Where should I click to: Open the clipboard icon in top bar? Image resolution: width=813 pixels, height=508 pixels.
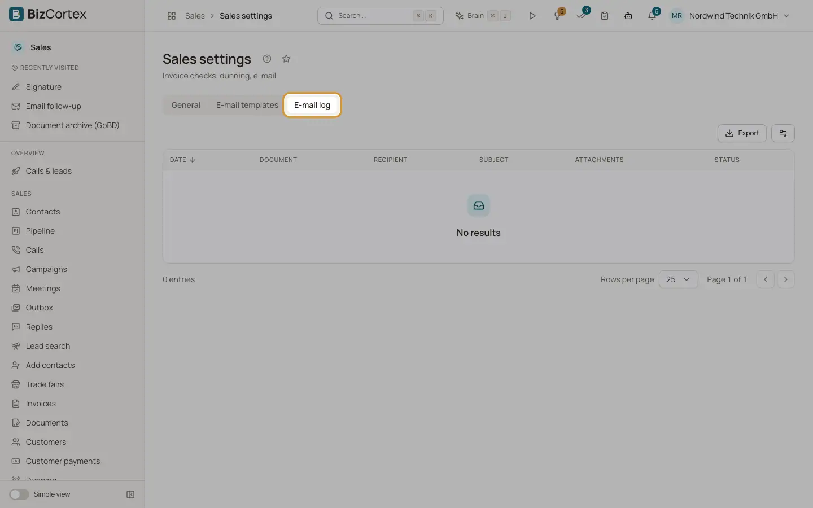click(605, 16)
